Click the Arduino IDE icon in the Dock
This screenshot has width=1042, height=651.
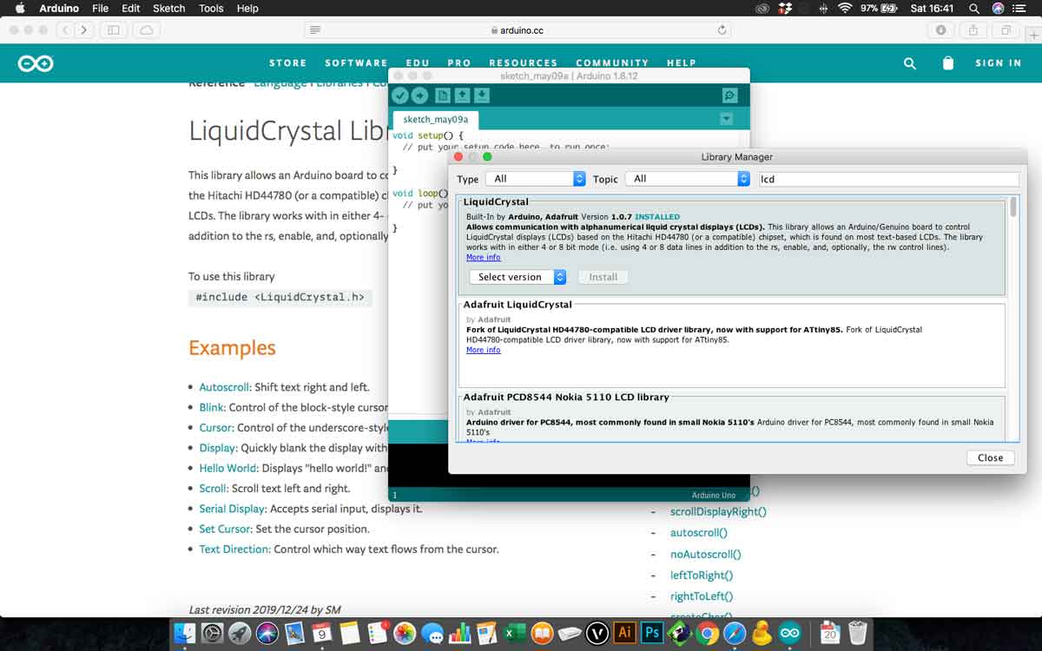[789, 633]
